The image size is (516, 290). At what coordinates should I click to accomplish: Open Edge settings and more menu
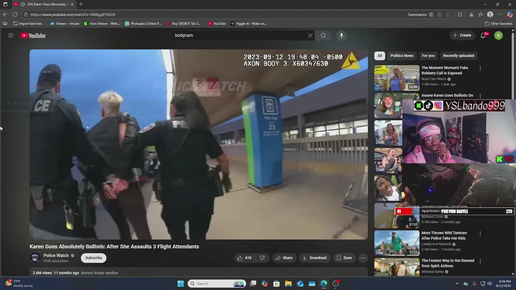pos(500,14)
